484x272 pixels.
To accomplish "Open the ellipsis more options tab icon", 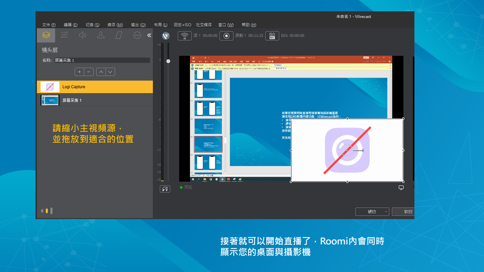I will [137, 35].
